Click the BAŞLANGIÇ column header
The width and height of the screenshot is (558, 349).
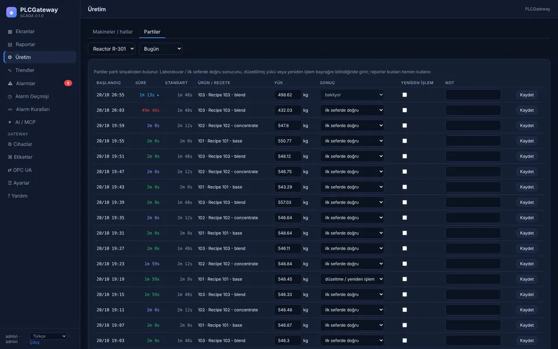(x=109, y=83)
